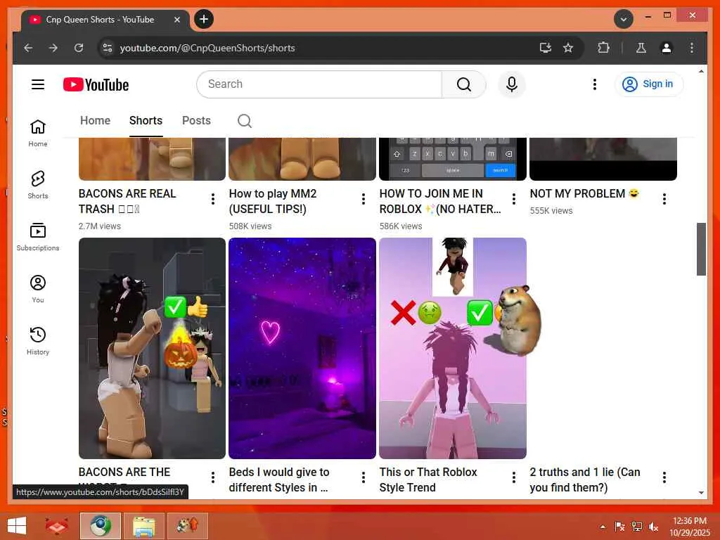Open NOT MY PROBLEM title link
Image resolution: width=720 pixels, height=540 pixels.
[x=584, y=193]
